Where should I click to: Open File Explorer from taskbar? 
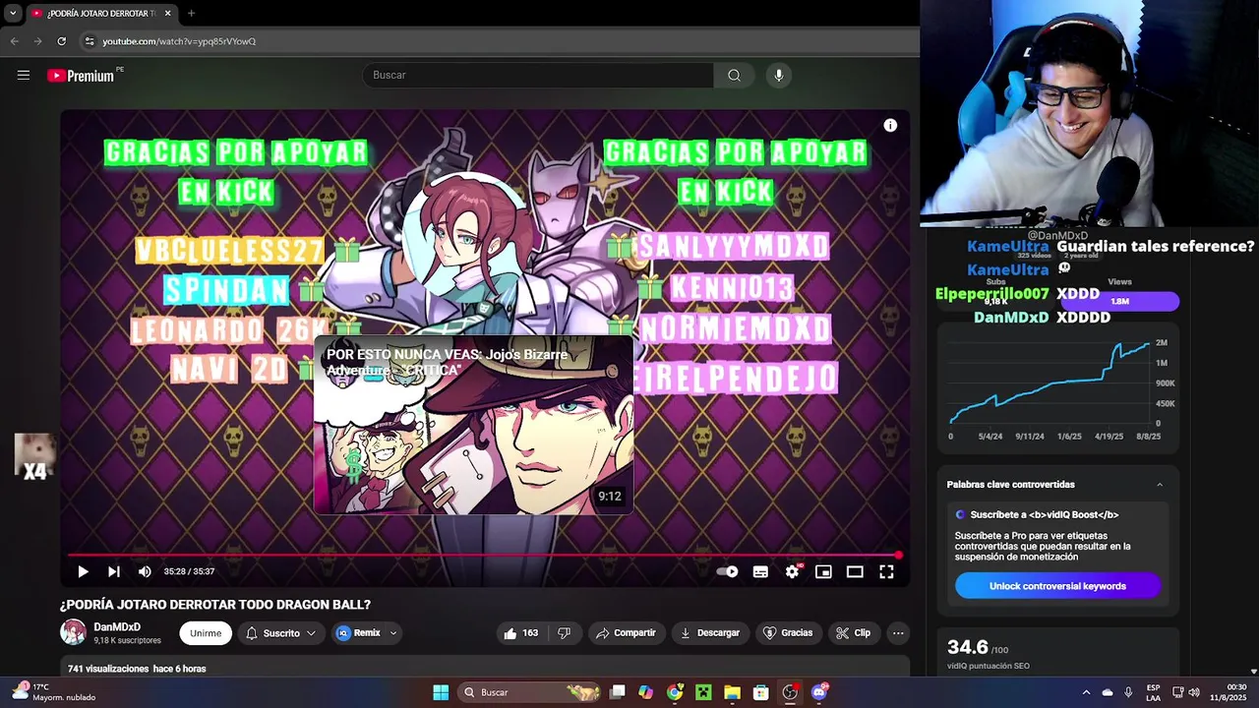click(x=732, y=692)
